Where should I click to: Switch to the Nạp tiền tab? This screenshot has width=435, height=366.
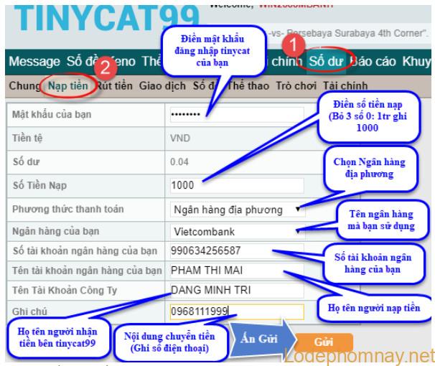tap(68, 85)
